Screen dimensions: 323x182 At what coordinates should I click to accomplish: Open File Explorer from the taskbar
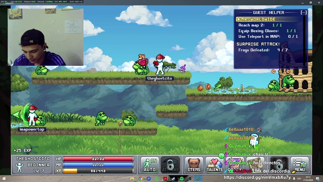(132, 179)
